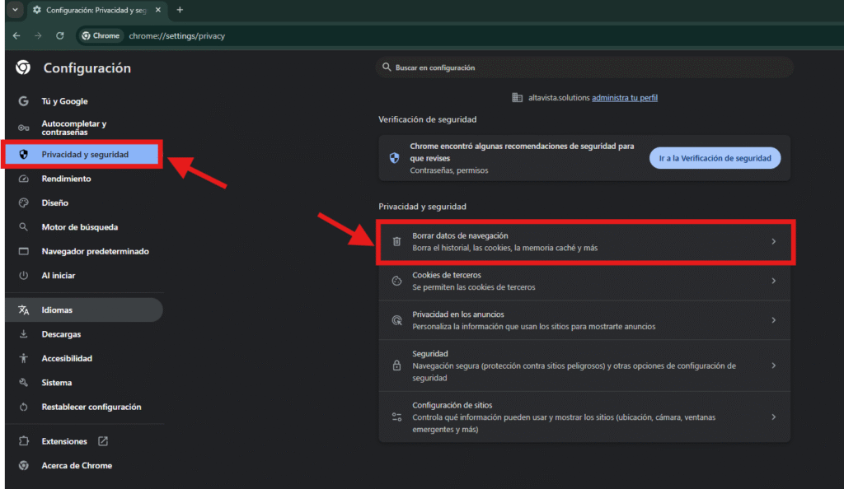The height and width of the screenshot is (489, 844).
Task: Follow the administra tu perfil link
Action: [x=624, y=97]
